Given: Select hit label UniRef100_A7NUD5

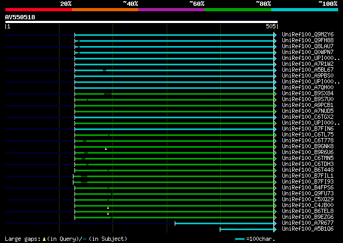Looking at the screenshot, I should coord(308,111).
